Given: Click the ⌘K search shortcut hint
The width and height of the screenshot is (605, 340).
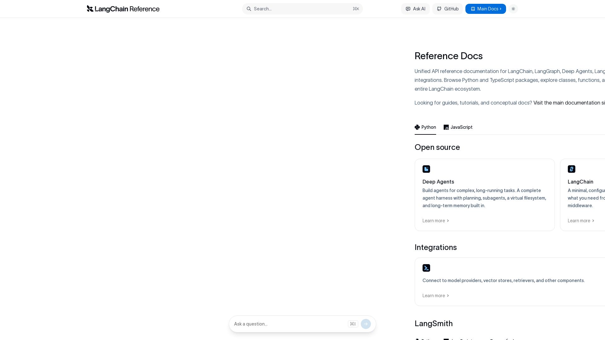Looking at the screenshot, I should coord(356,9).
